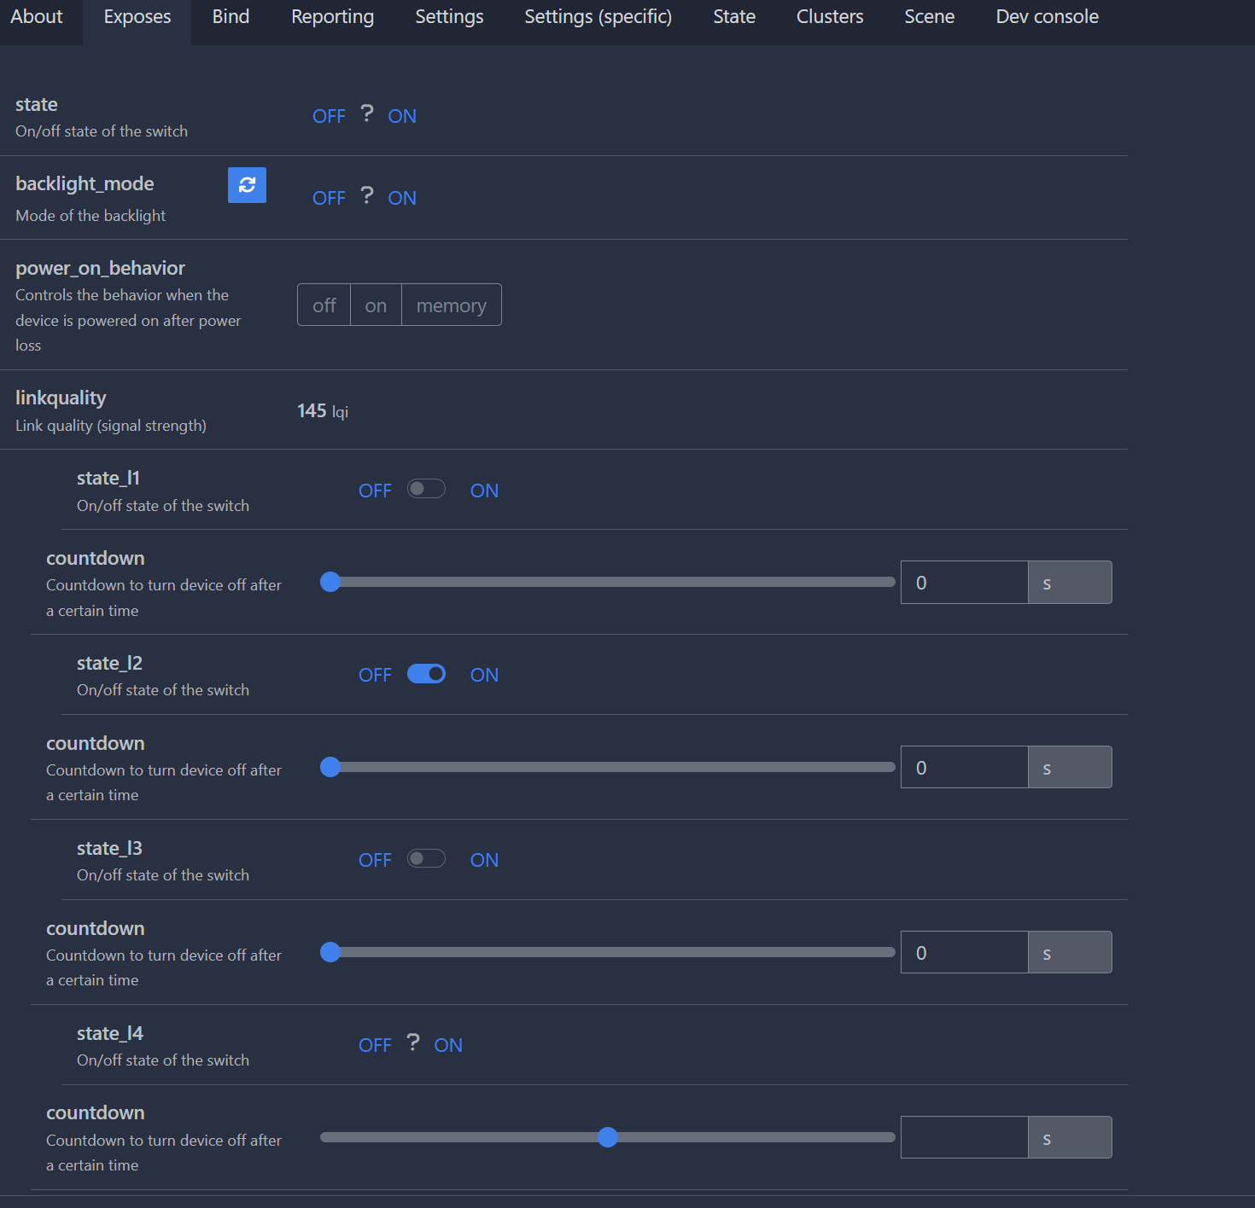Open the Reporting tab
Viewport: 1255px width, 1208px height.
(x=332, y=16)
